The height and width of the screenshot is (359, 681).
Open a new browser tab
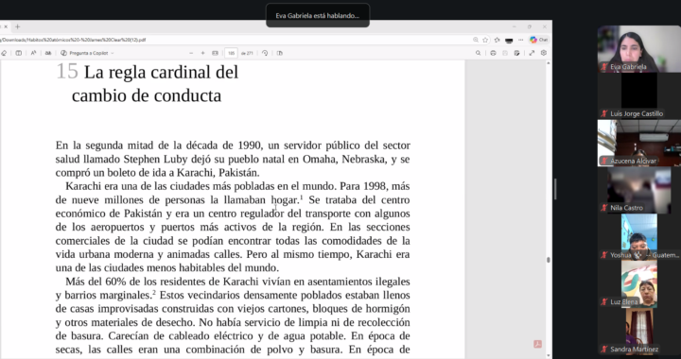click(17, 26)
